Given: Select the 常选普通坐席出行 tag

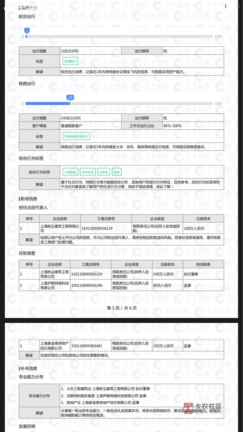Looking at the screenshot, I should 76,136.
